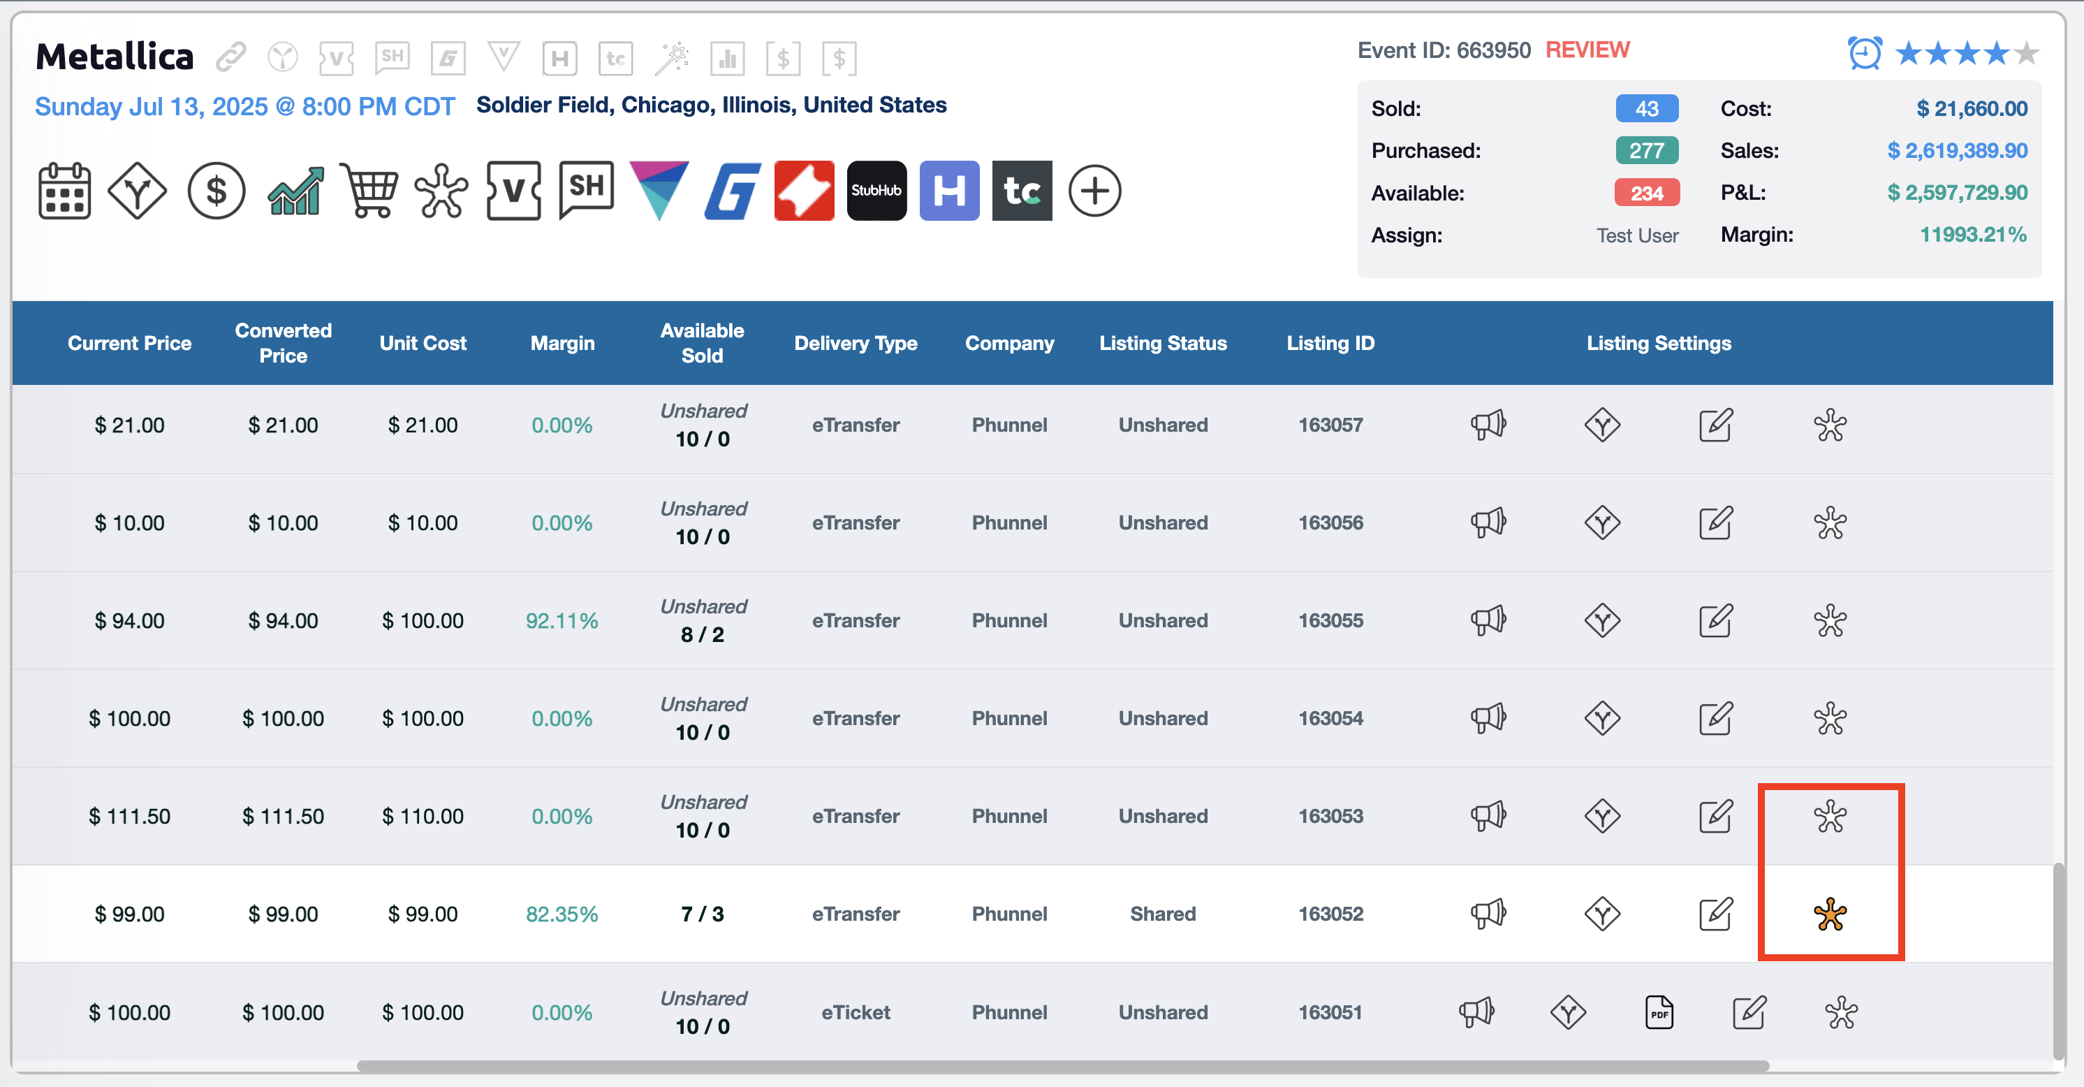
Task: Open the magic wand tool icon
Action: click(670, 58)
